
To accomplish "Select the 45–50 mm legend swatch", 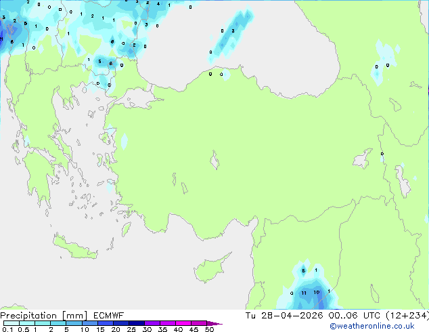I will point(199,323).
